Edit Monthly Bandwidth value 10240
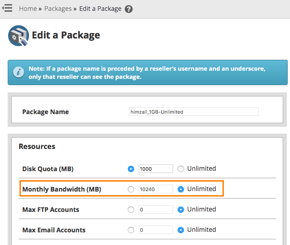 156,189
